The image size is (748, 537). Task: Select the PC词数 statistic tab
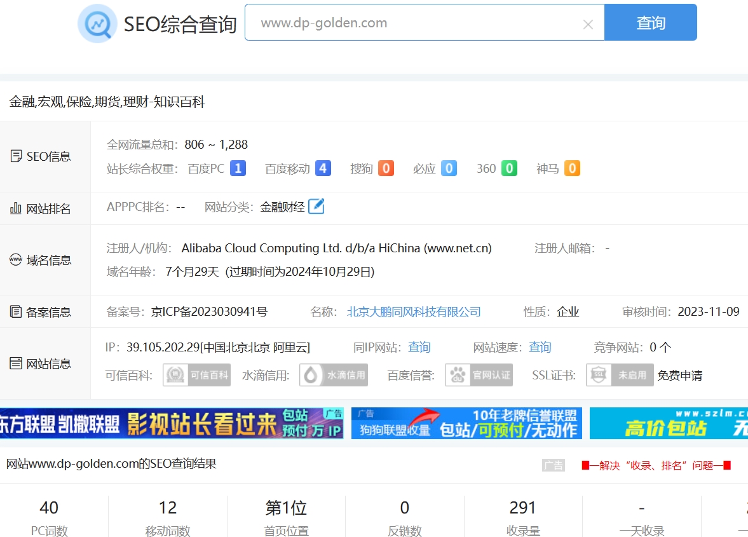pos(48,516)
